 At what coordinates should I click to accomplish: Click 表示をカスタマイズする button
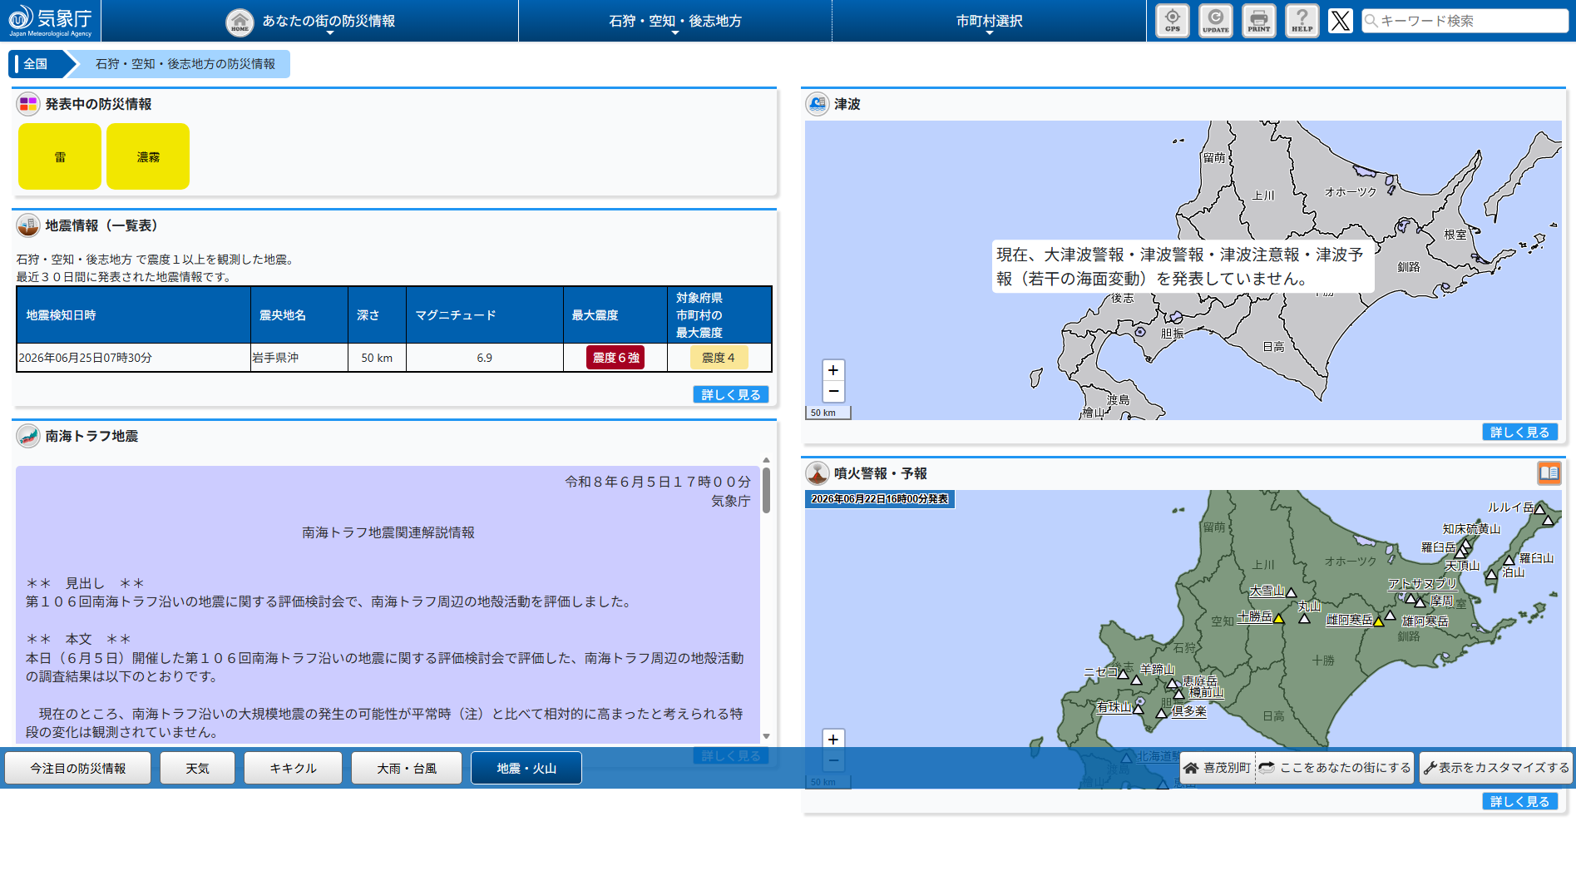(x=1495, y=768)
